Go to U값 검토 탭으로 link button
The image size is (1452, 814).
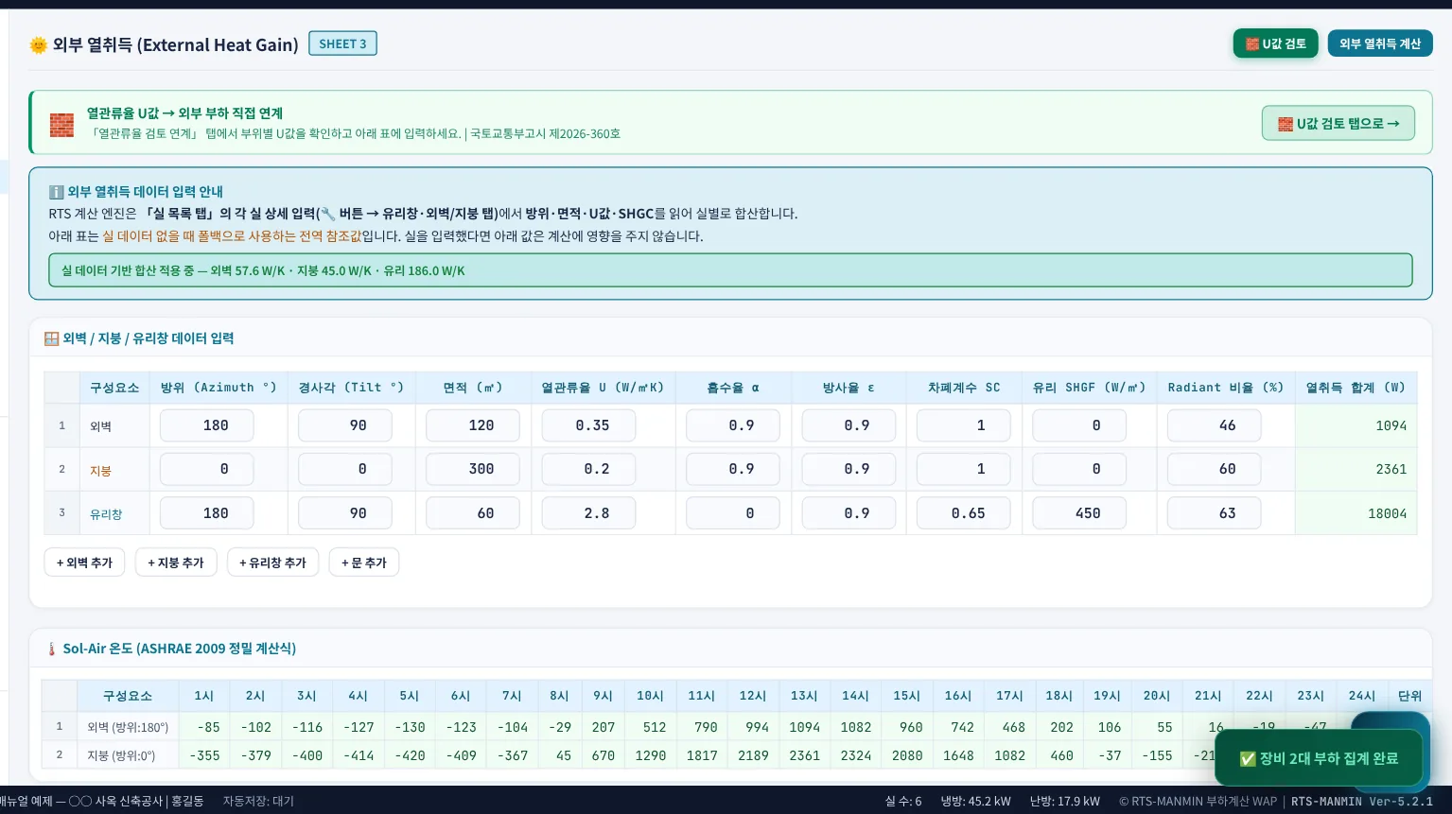click(1338, 123)
